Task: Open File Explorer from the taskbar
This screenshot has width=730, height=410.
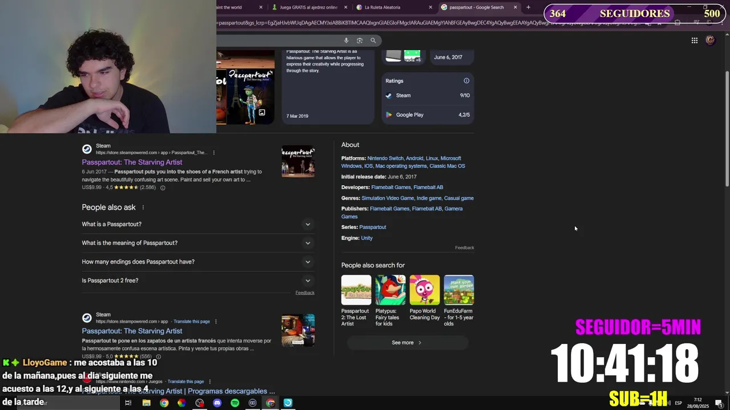Action: coord(147,403)
